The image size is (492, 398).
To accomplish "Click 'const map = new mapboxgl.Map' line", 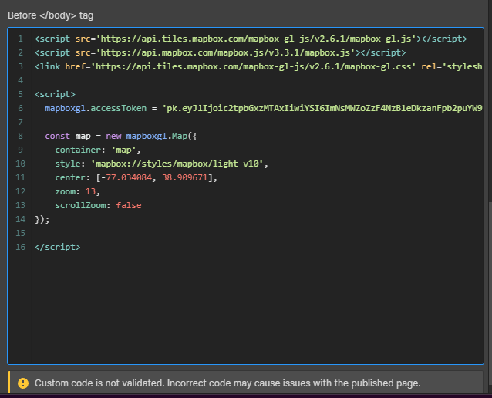I will pyautogui.click(x=121, y=136).
